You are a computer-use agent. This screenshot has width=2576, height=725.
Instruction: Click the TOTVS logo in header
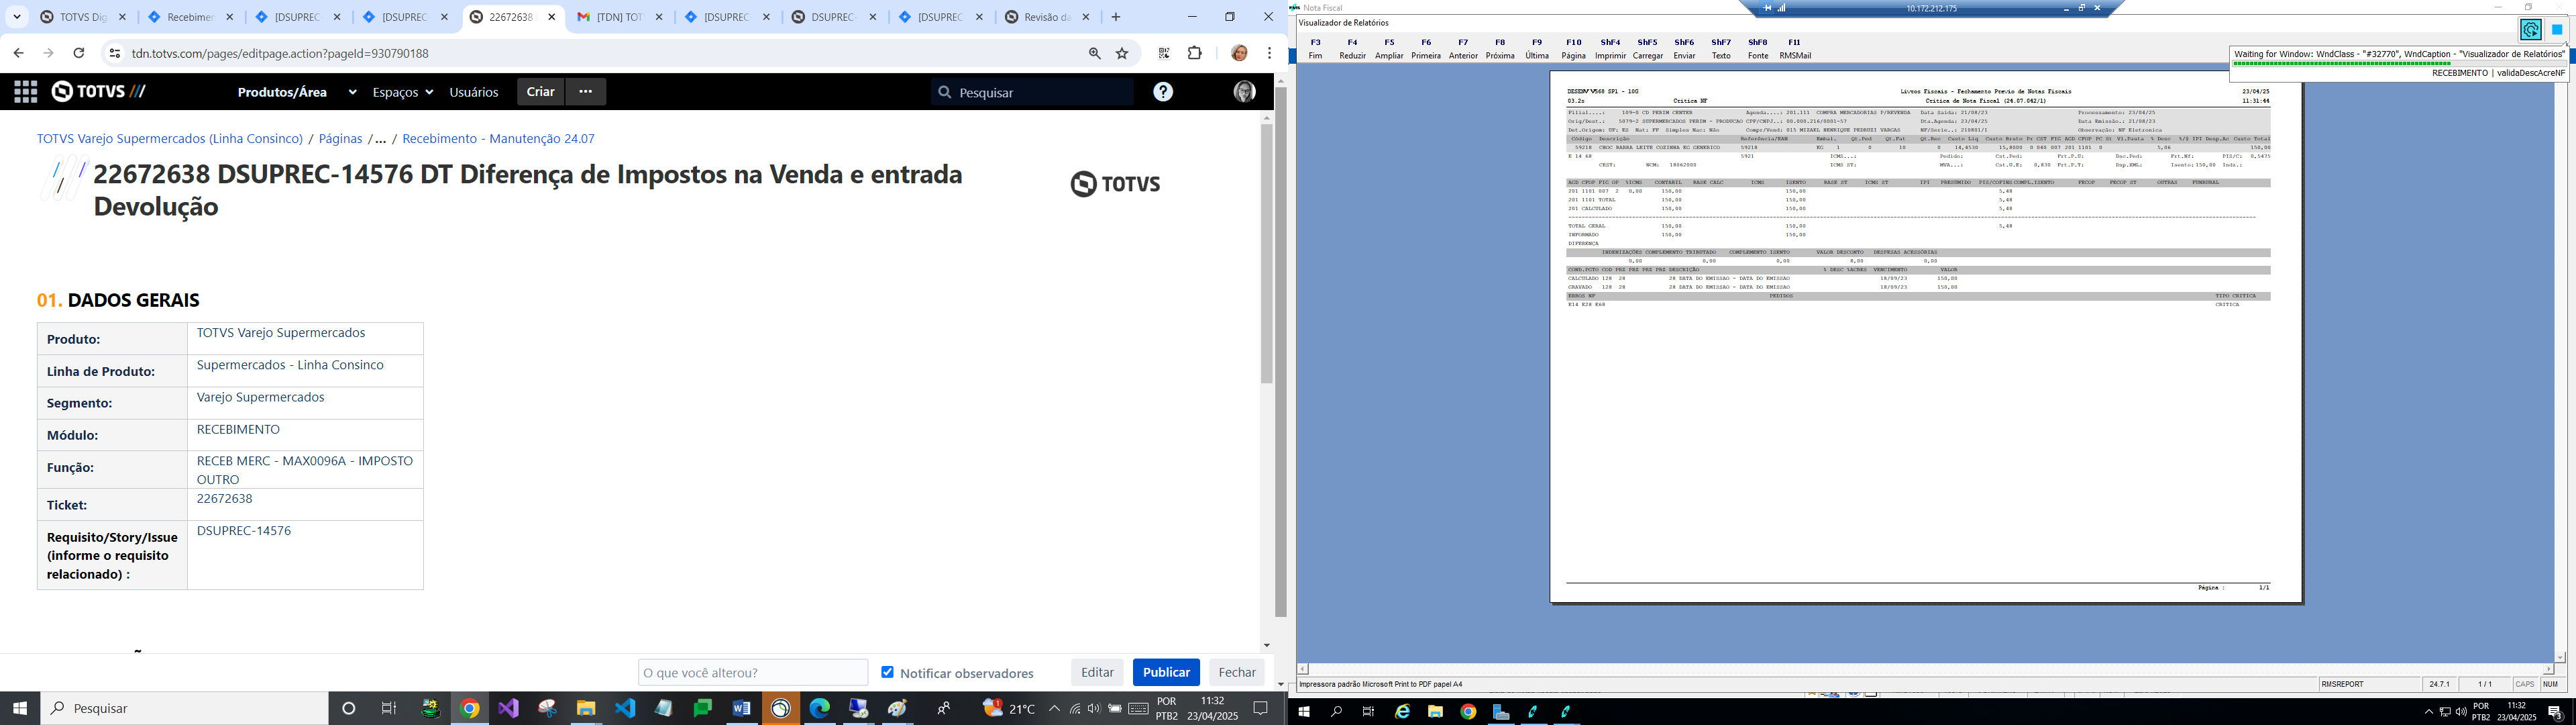(98, 92)
